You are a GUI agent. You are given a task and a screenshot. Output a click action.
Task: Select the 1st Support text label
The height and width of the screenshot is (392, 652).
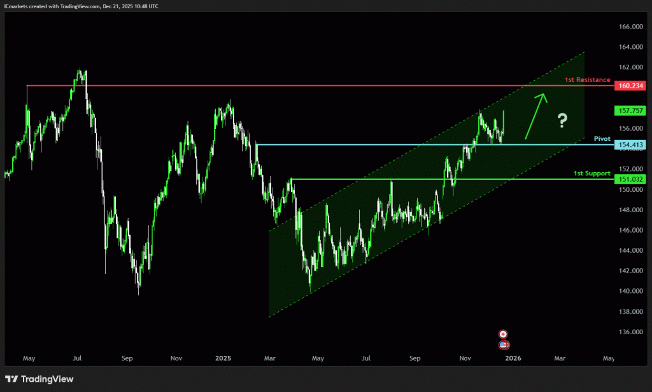[592, 173]
